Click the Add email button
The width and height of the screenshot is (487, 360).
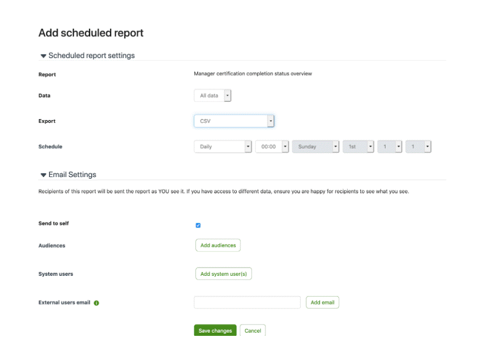tap(322, 302)
